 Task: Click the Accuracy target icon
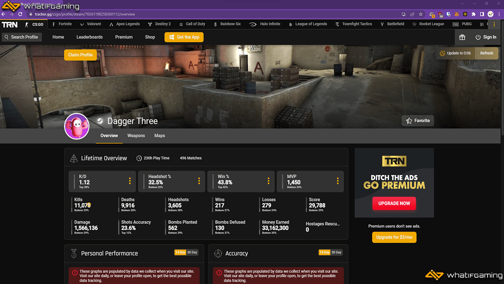click(218, 253)
